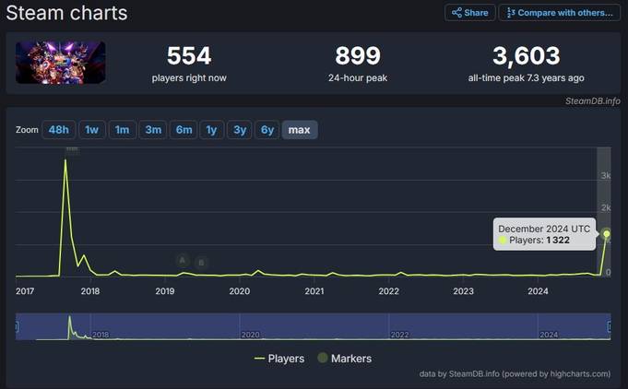628x389 pixels.
Task: Switch chart to 6y zoom
Action: (x=267, y=130)
